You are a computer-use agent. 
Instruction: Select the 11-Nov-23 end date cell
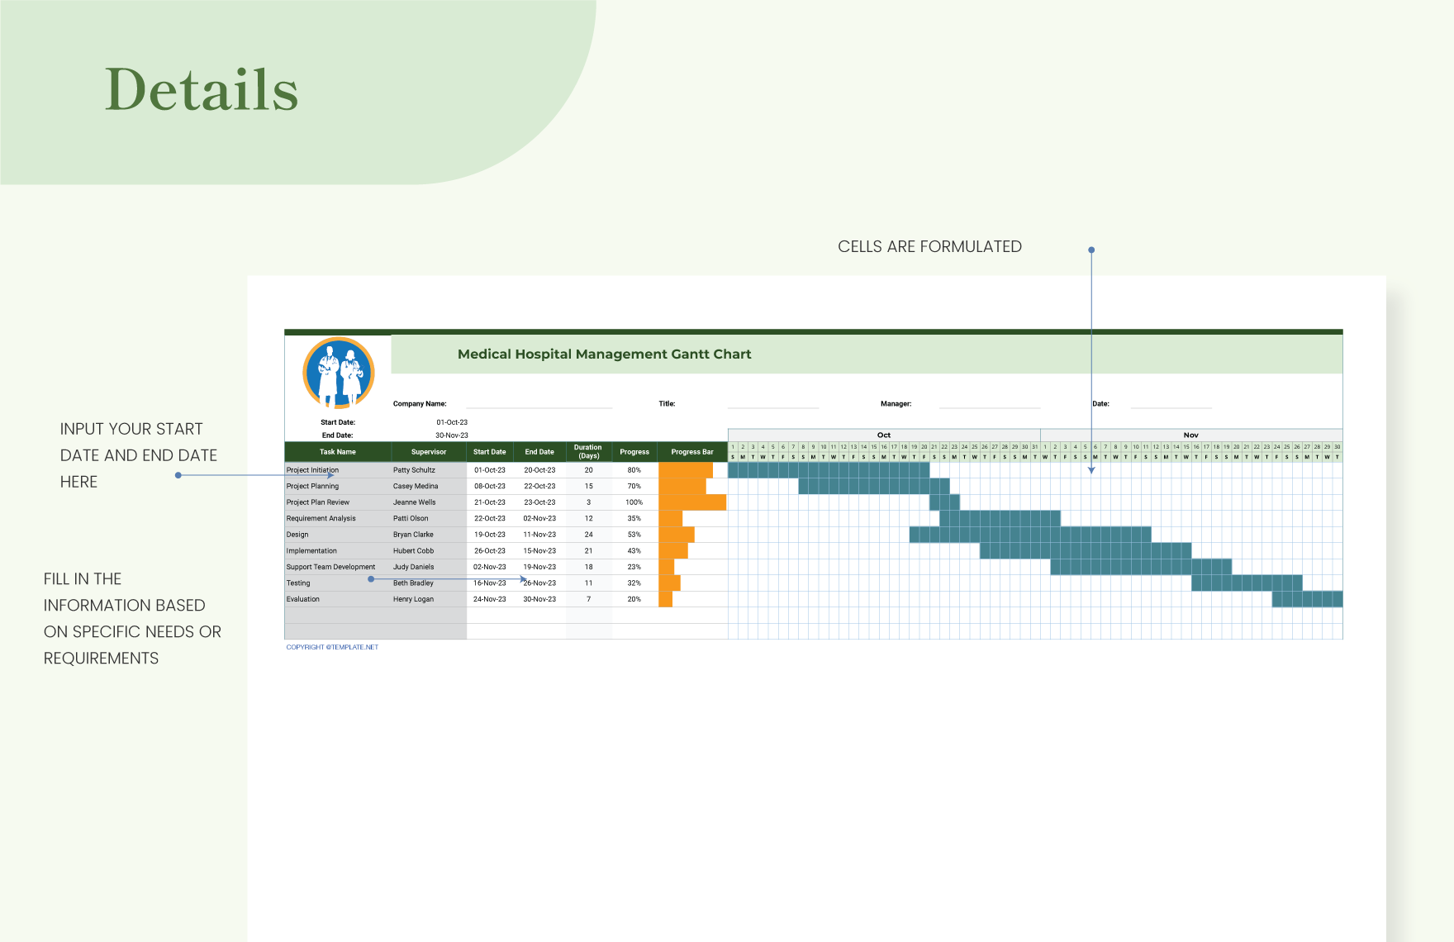coord(539,535)
